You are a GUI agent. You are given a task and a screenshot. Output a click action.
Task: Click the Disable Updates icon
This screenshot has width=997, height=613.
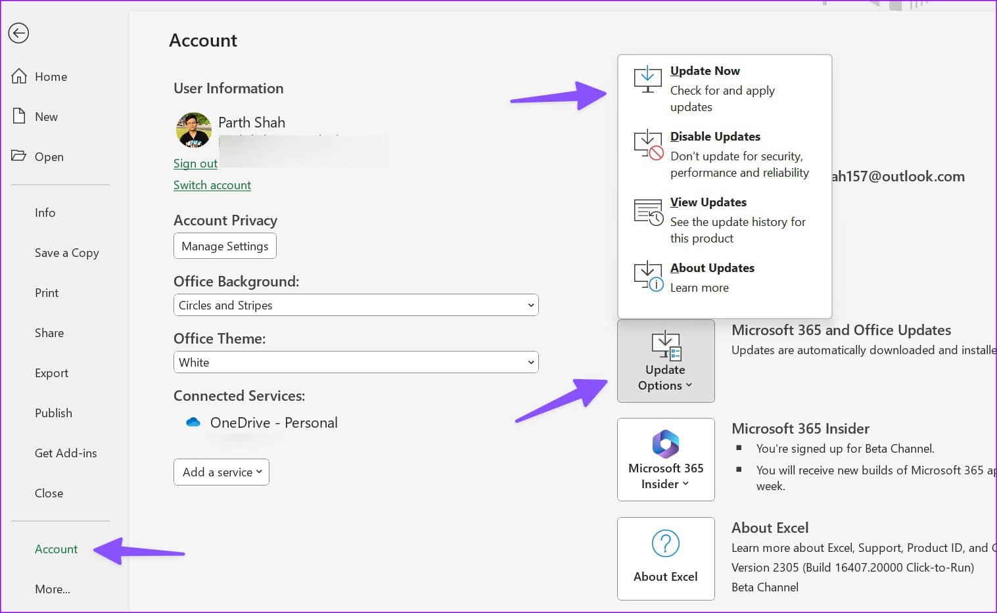(x=648, y=145)
